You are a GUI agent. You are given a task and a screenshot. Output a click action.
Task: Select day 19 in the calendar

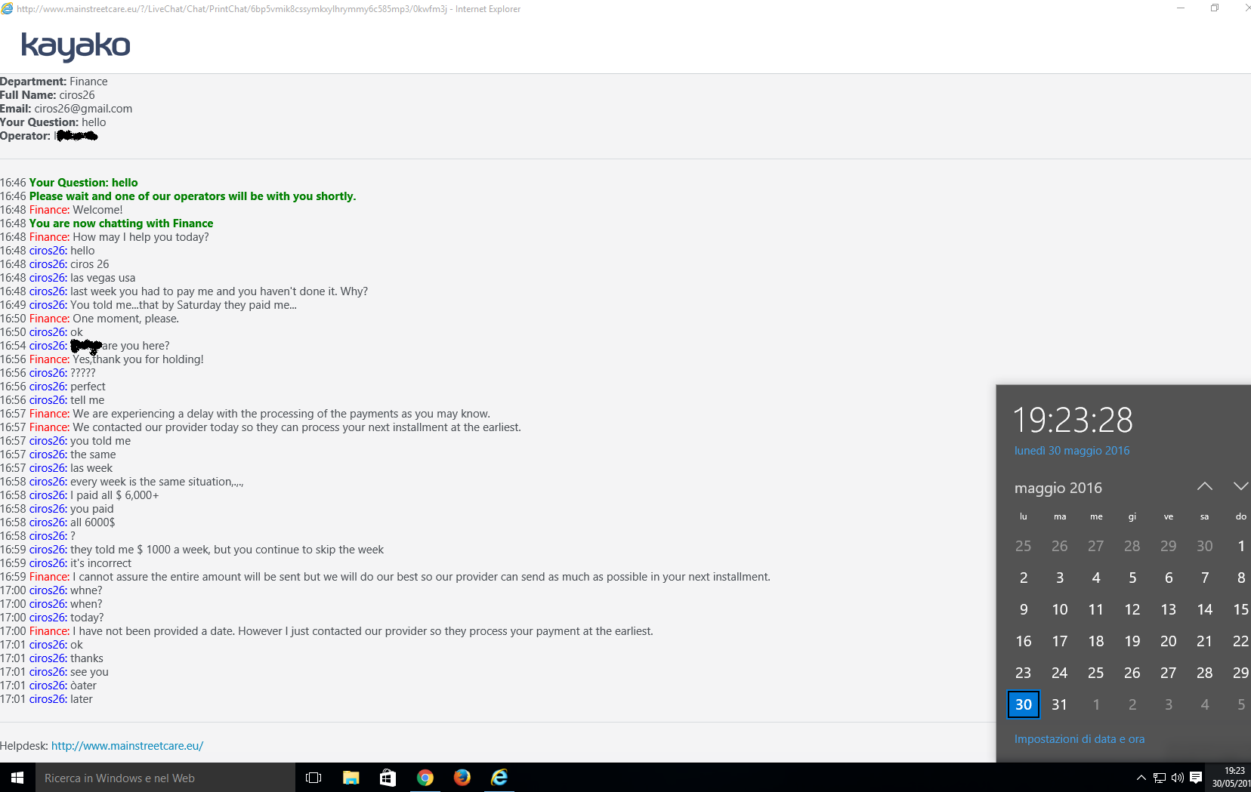1132,641
